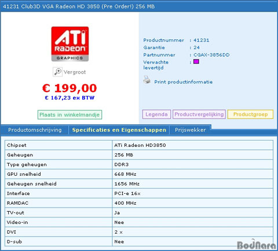The image size is (278, 251).
Task: Click the Vergroot link
Action: coord(75,72)
